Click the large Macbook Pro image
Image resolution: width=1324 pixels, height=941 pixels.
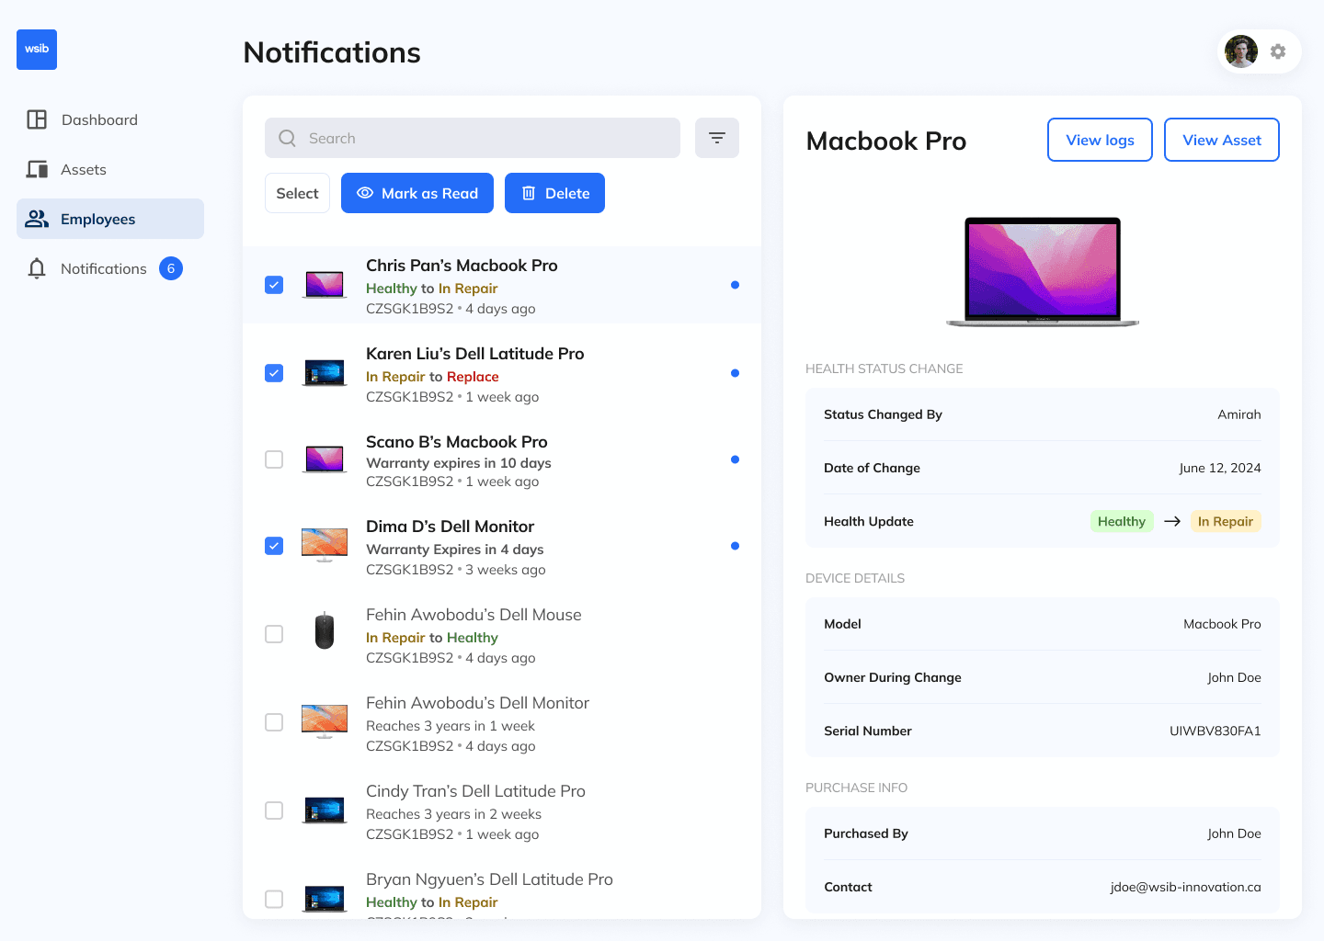tap(1043, 272)
